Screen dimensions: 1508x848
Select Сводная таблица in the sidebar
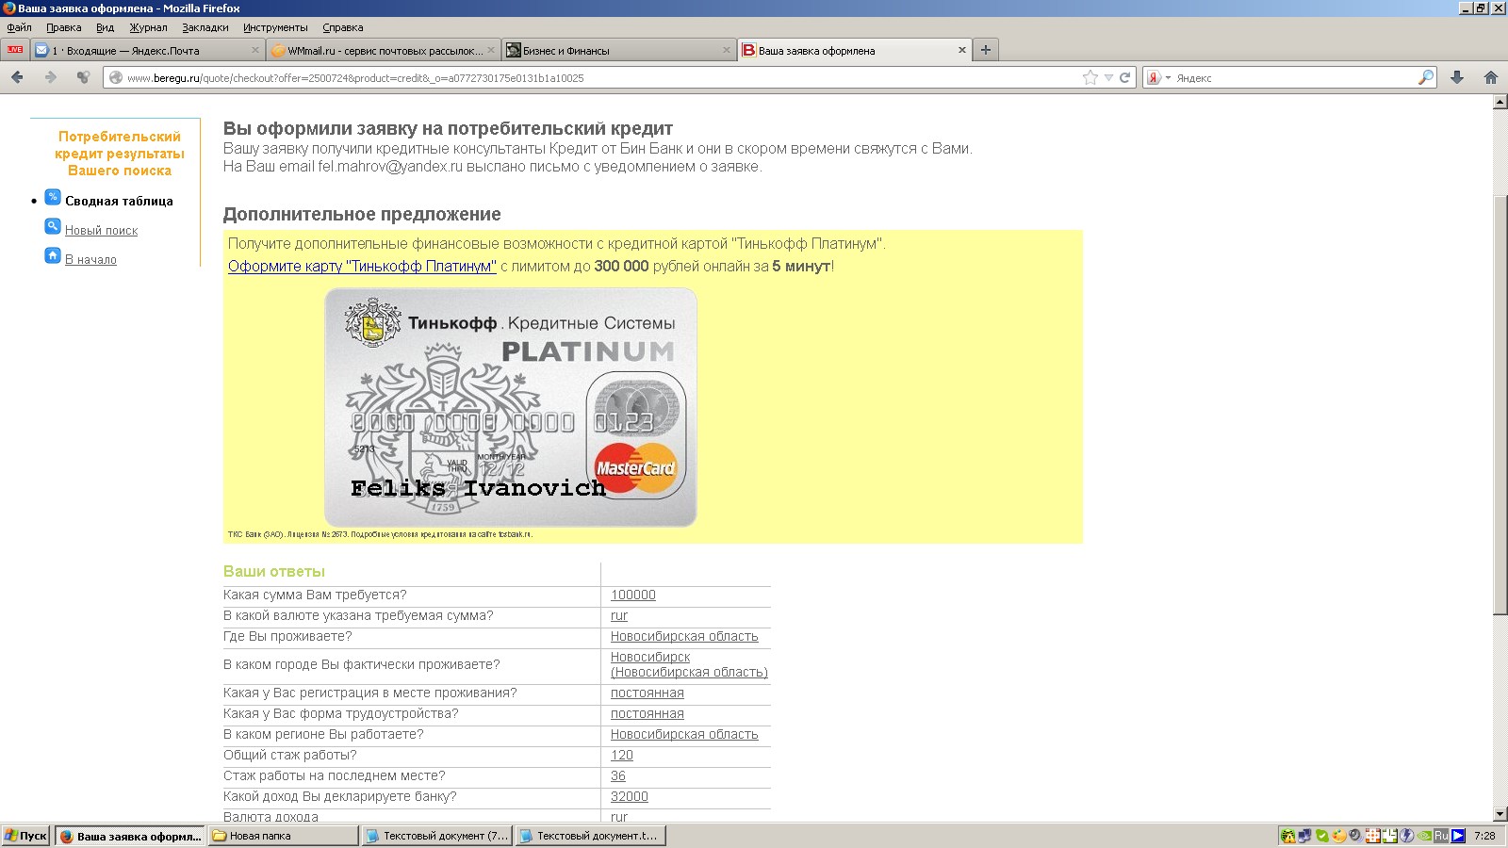point(119,201)
